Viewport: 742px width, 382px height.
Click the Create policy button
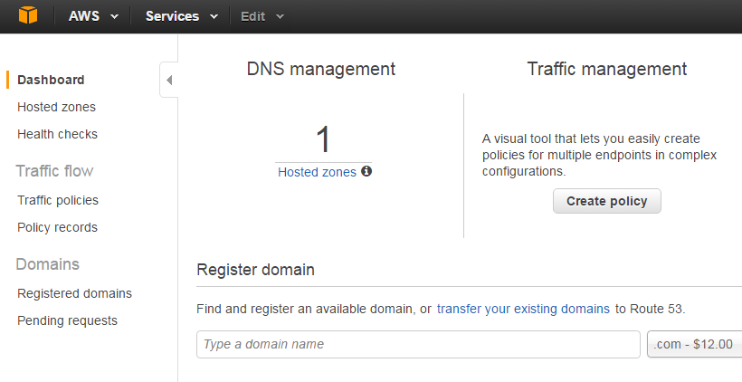[x=606, y=201]
